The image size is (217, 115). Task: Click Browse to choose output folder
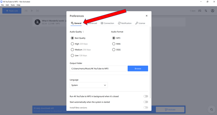[x=138, y=68]
